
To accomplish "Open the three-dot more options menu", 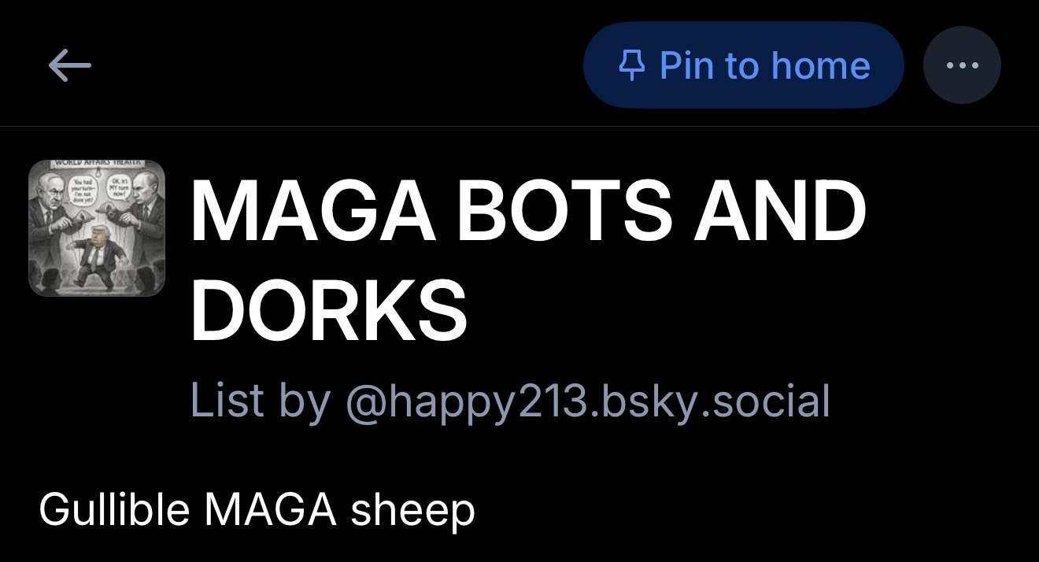I will (961, 65).
